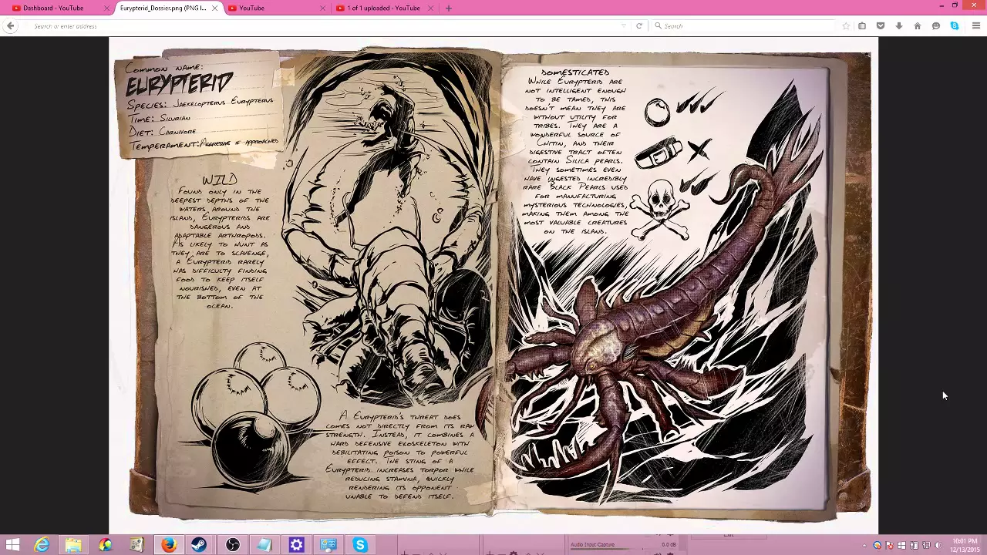Click the Eurypterid dossier image

[493, 285]
